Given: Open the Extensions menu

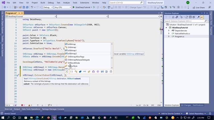Looking at the screenshot, I should pos(85,3).
